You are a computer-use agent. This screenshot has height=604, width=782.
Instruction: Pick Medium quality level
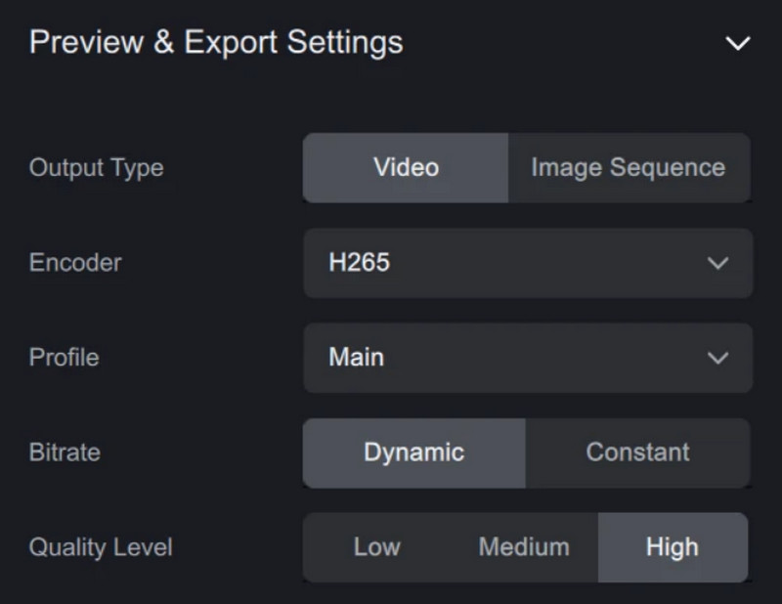coord(523,547)
